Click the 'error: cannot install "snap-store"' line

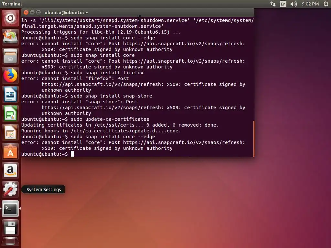80,102
